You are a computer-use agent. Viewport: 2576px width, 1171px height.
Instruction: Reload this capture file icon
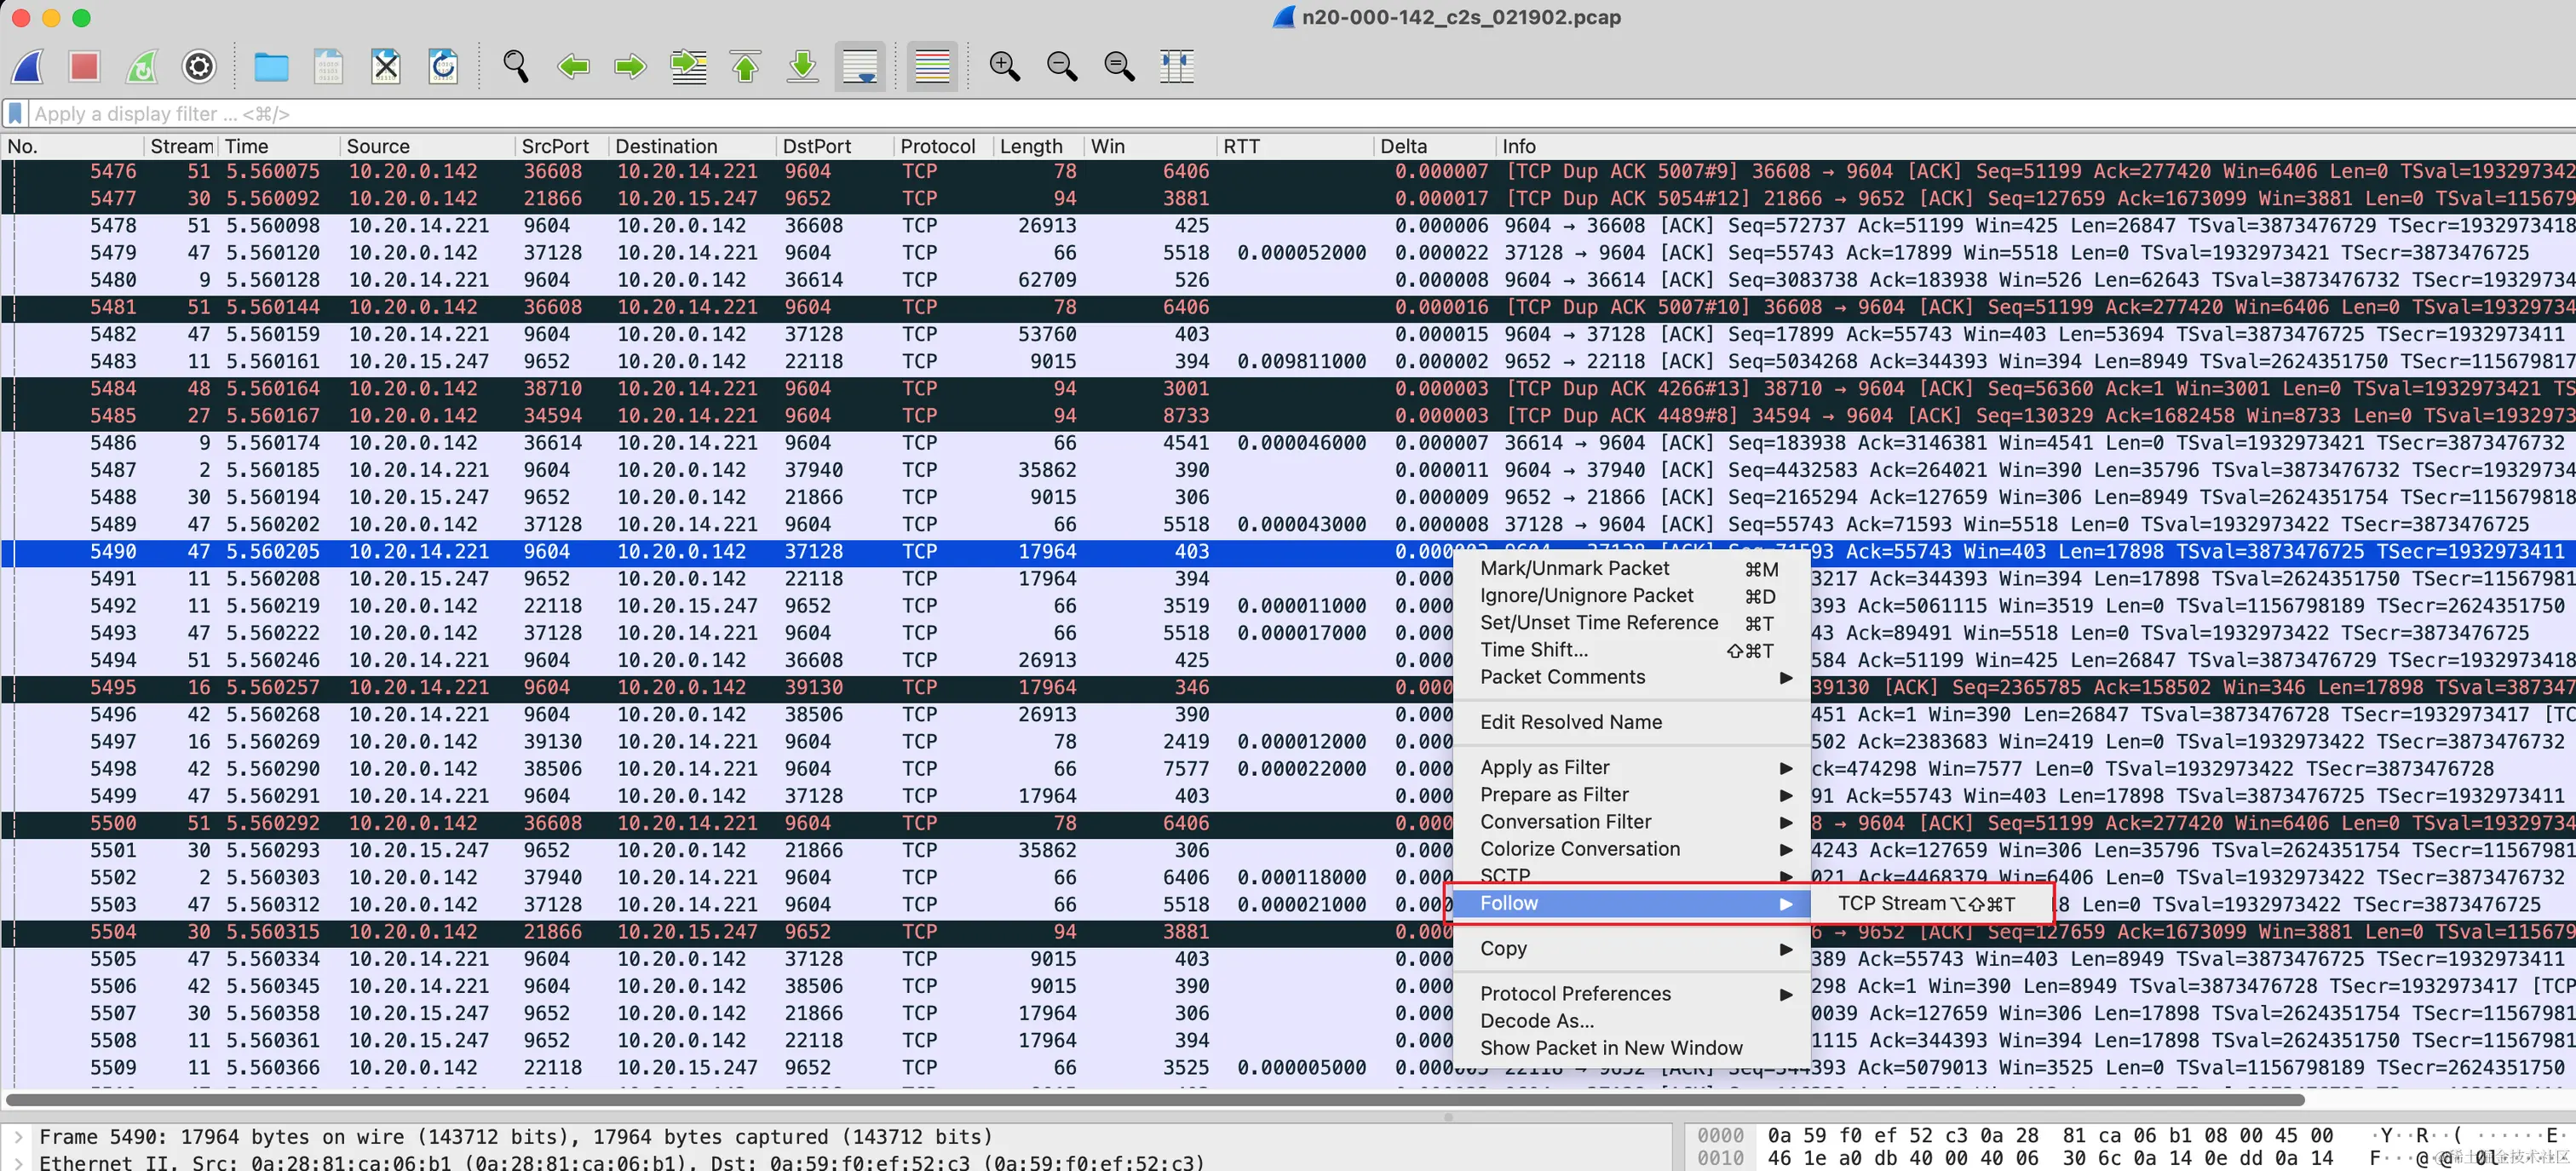[443, 67]
